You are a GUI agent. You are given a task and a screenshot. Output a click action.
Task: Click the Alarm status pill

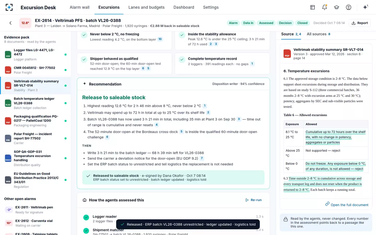[233, 23]
